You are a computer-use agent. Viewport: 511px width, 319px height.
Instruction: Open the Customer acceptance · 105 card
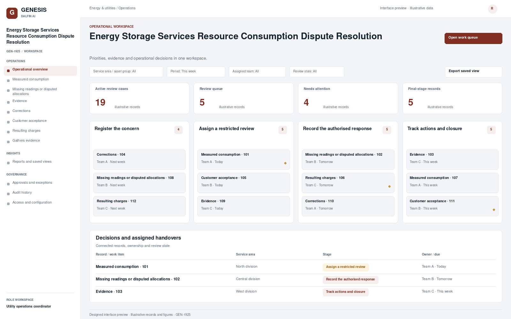point(244,183)
